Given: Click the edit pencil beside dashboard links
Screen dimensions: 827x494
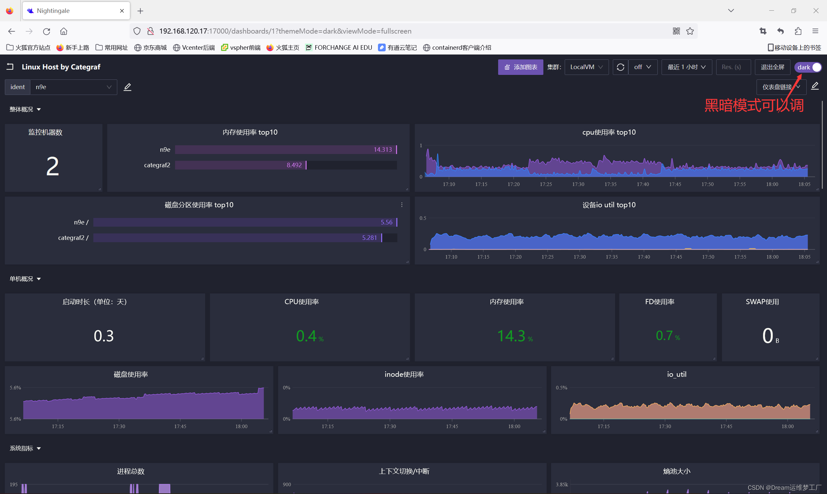Looking at the screenshot, I should [815, 86].
